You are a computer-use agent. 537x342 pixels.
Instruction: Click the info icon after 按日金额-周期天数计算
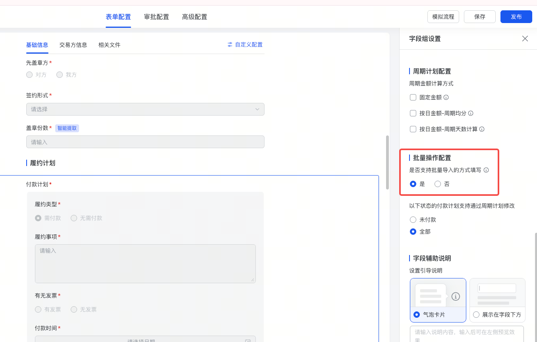[481, 129]
